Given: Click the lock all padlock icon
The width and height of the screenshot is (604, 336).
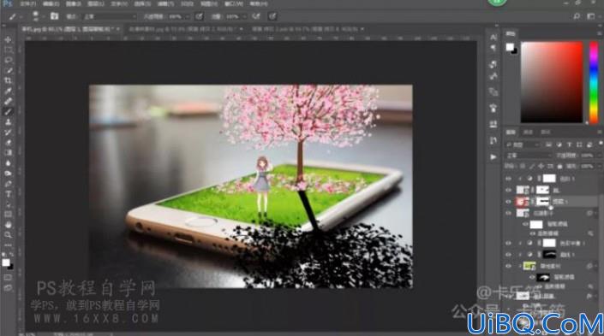Looking at the screenshot, I should coord(559,166).
